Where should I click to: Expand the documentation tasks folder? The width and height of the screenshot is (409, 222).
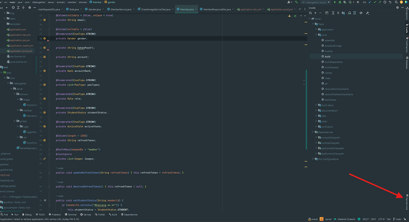coord(316,111)
